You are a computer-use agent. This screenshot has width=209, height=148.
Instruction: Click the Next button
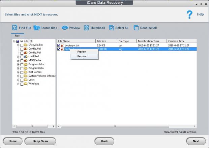pos(196,141)
